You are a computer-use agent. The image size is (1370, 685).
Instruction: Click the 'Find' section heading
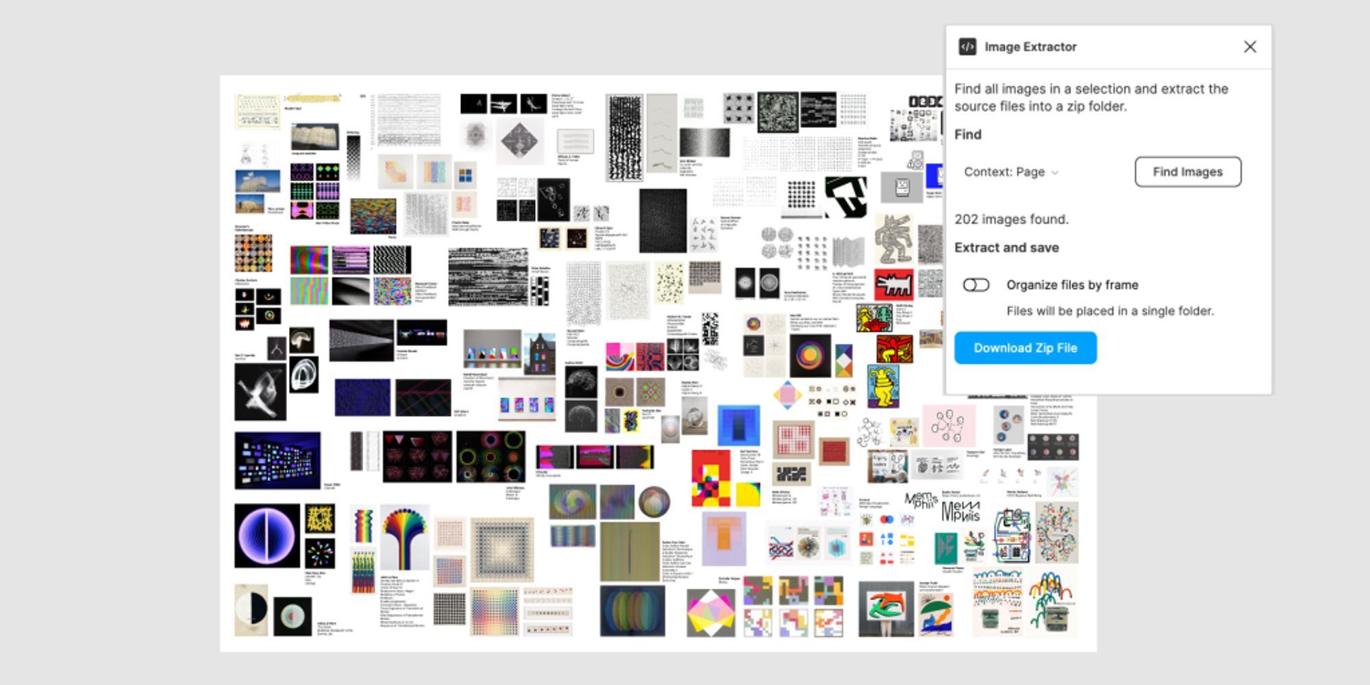968,135
